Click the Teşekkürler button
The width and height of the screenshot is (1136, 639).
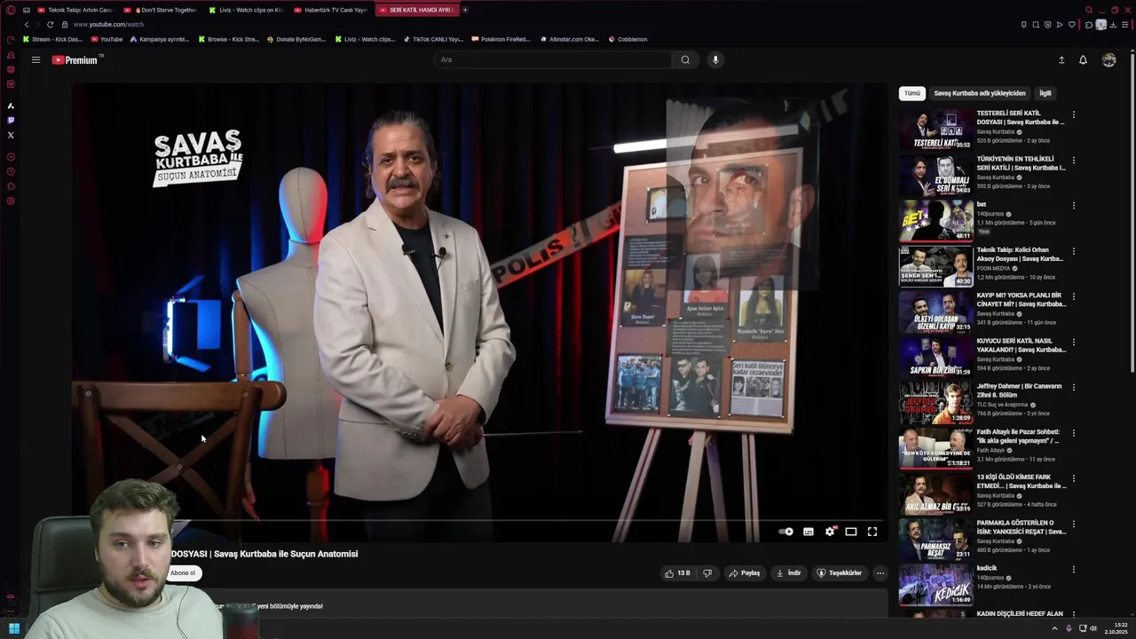point(839,573)
